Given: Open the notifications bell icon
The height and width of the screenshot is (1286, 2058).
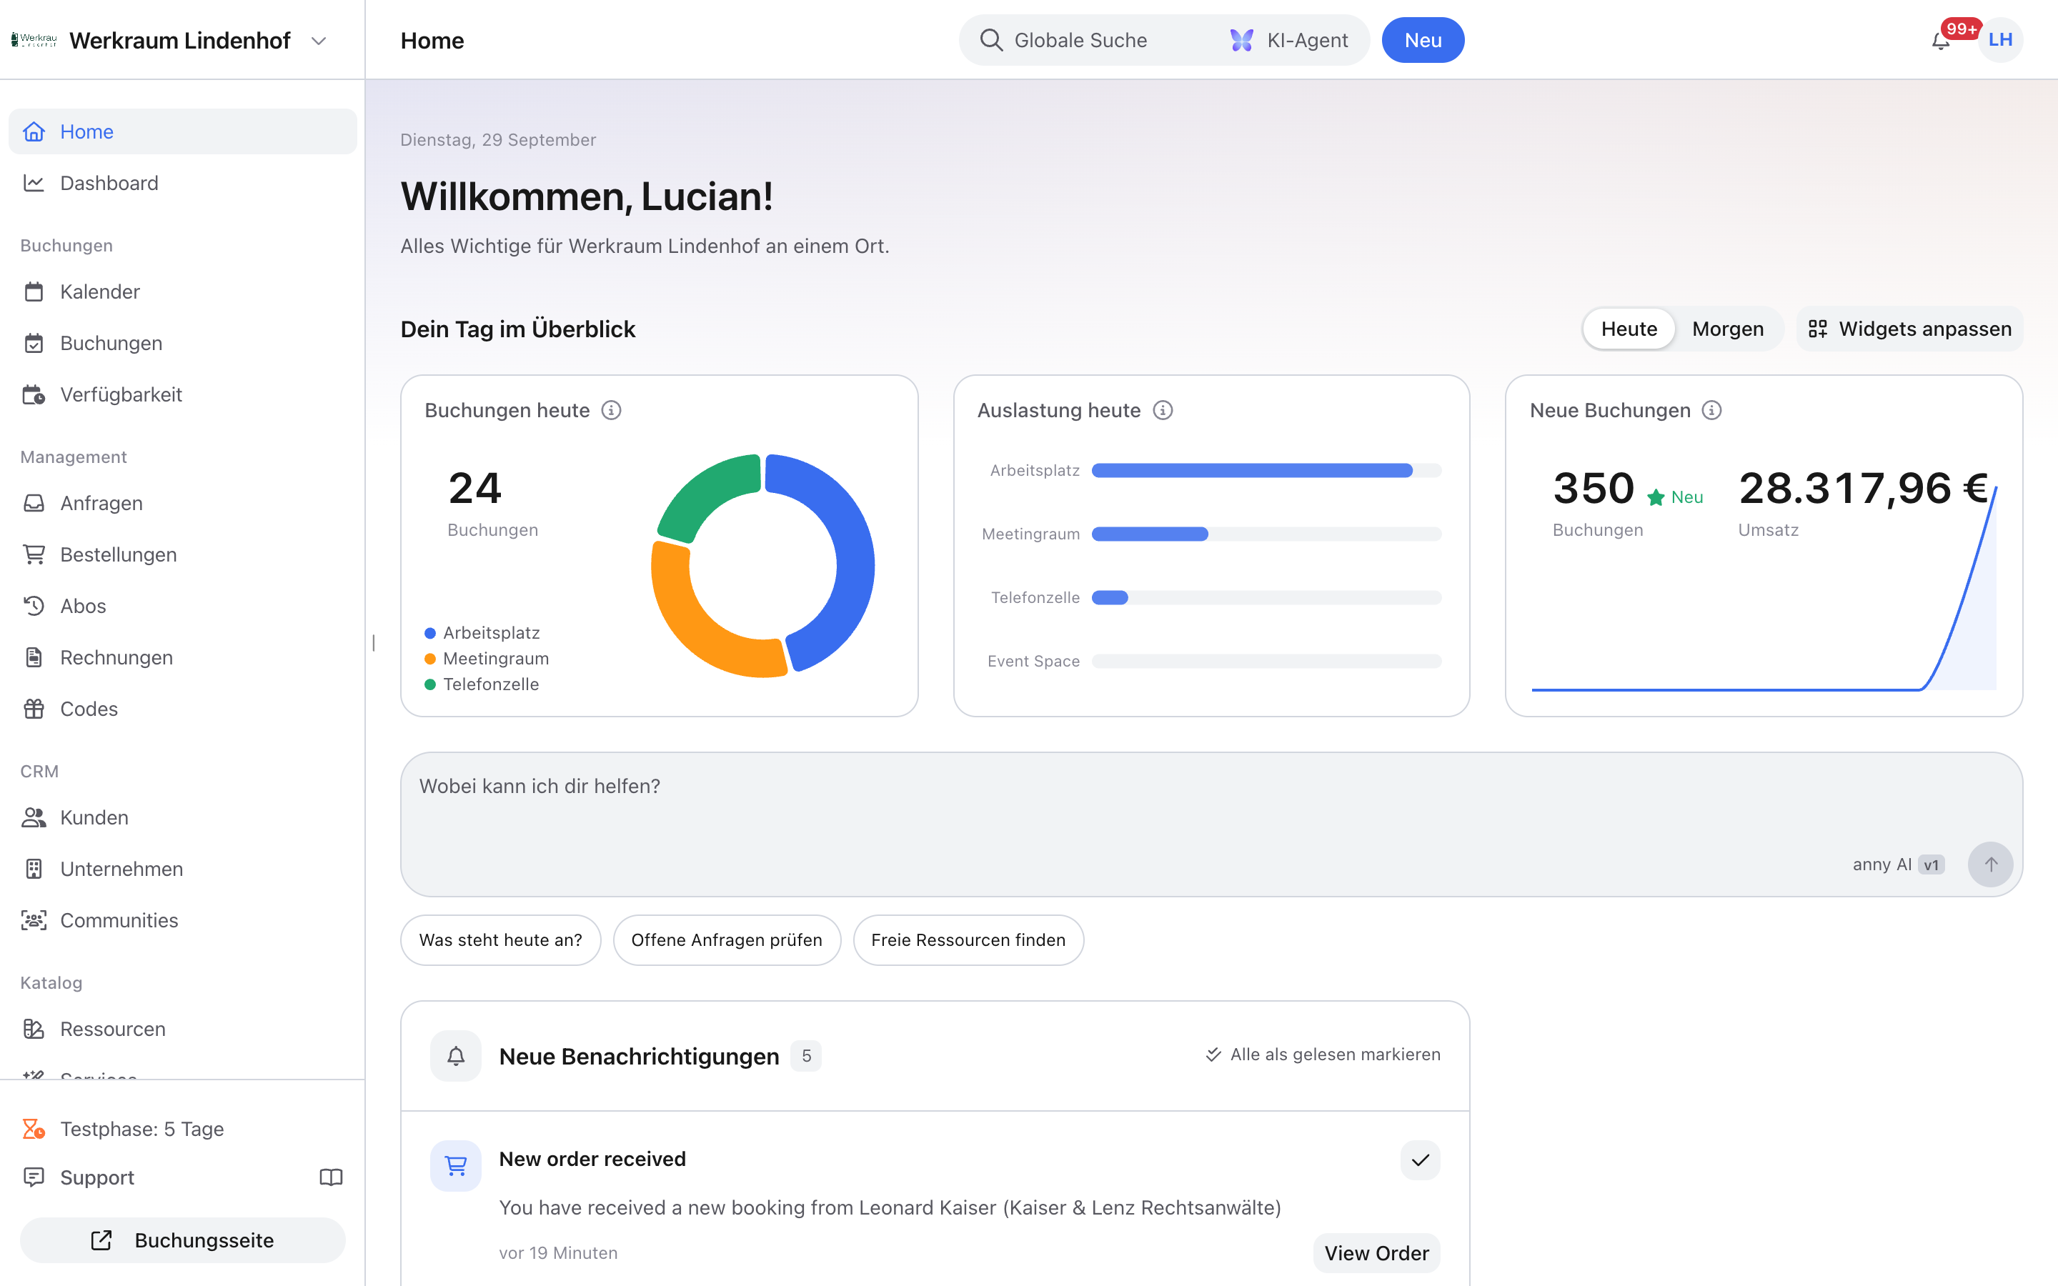Looking at the screenshot, I should [x=1941, y=40].
